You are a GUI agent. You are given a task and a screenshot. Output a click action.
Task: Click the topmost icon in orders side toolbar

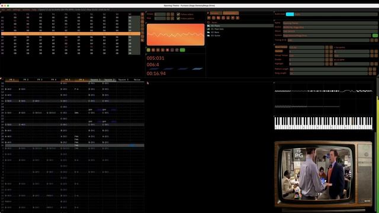[x=142, y=14]
